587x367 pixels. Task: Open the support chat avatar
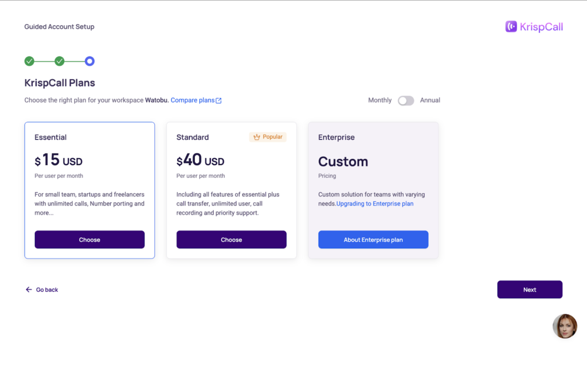click(x=565, y=326)
